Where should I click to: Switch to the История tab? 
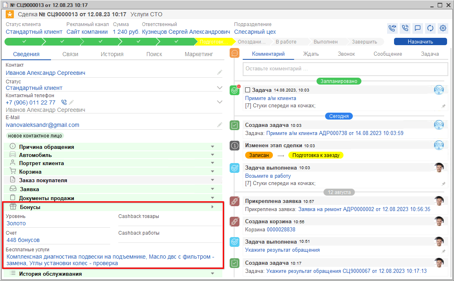(112, 54)
